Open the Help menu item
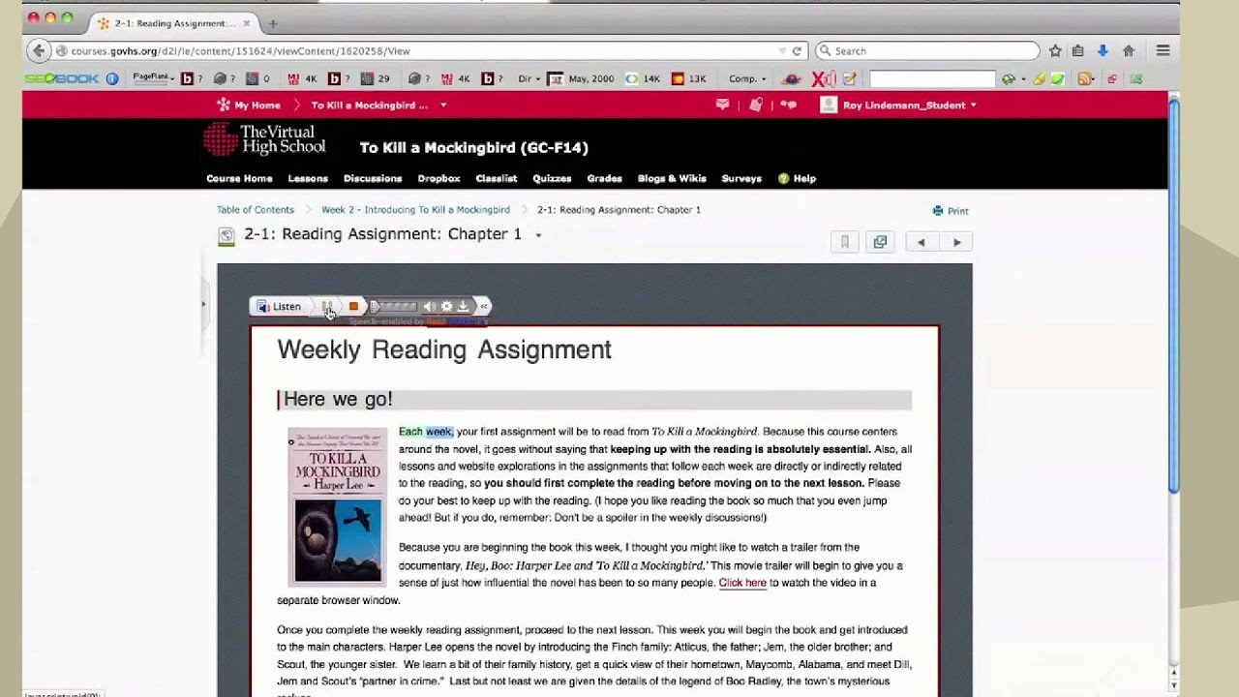1239x697 pixels. click(x=797, y=178)
